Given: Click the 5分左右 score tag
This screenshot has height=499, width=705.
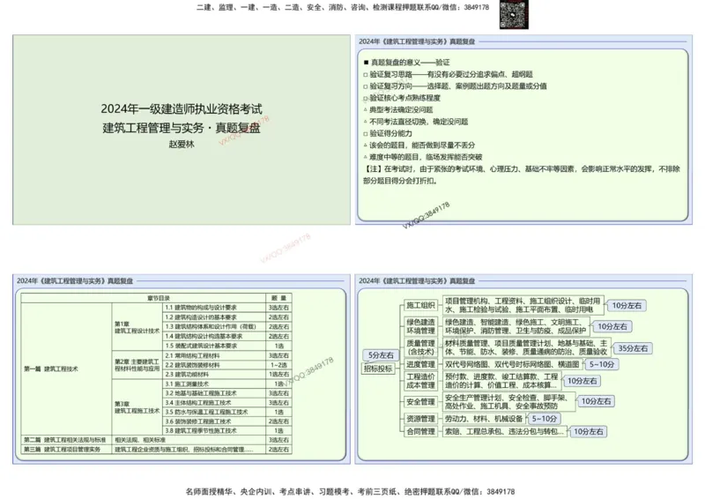Looking at the screenshot, I should 381,355.
